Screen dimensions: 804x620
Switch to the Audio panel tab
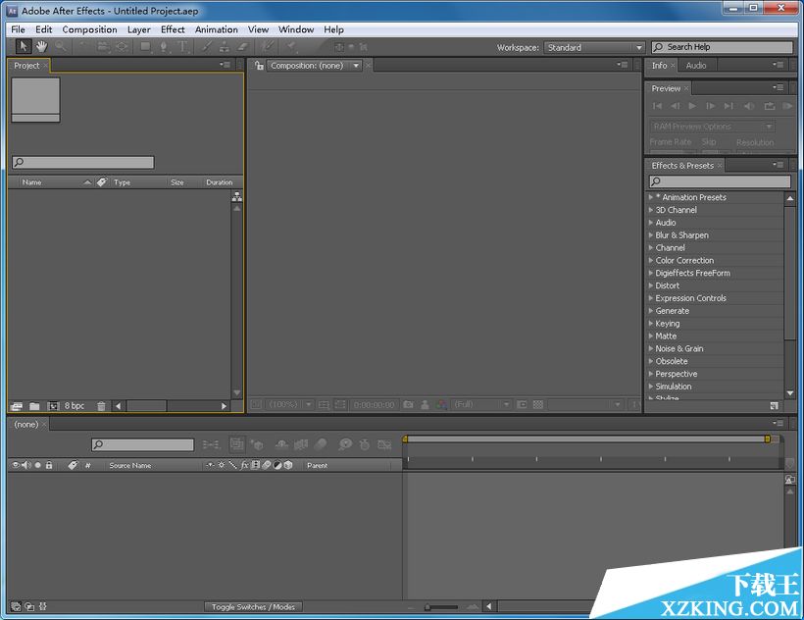pyautogui.click(x=696, y=65)
